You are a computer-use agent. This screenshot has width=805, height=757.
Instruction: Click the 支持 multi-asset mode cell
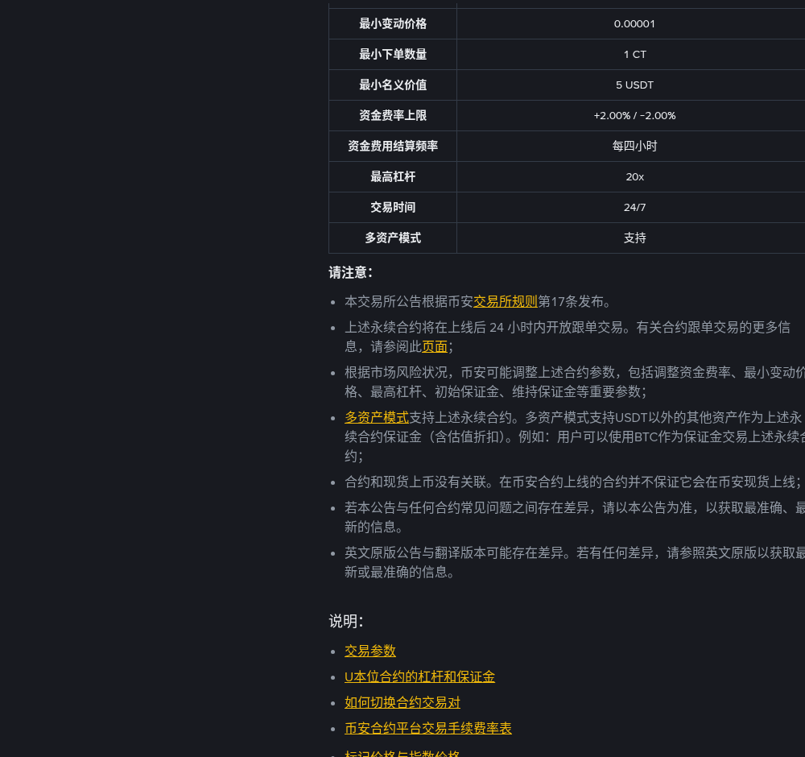pos(634,238)
